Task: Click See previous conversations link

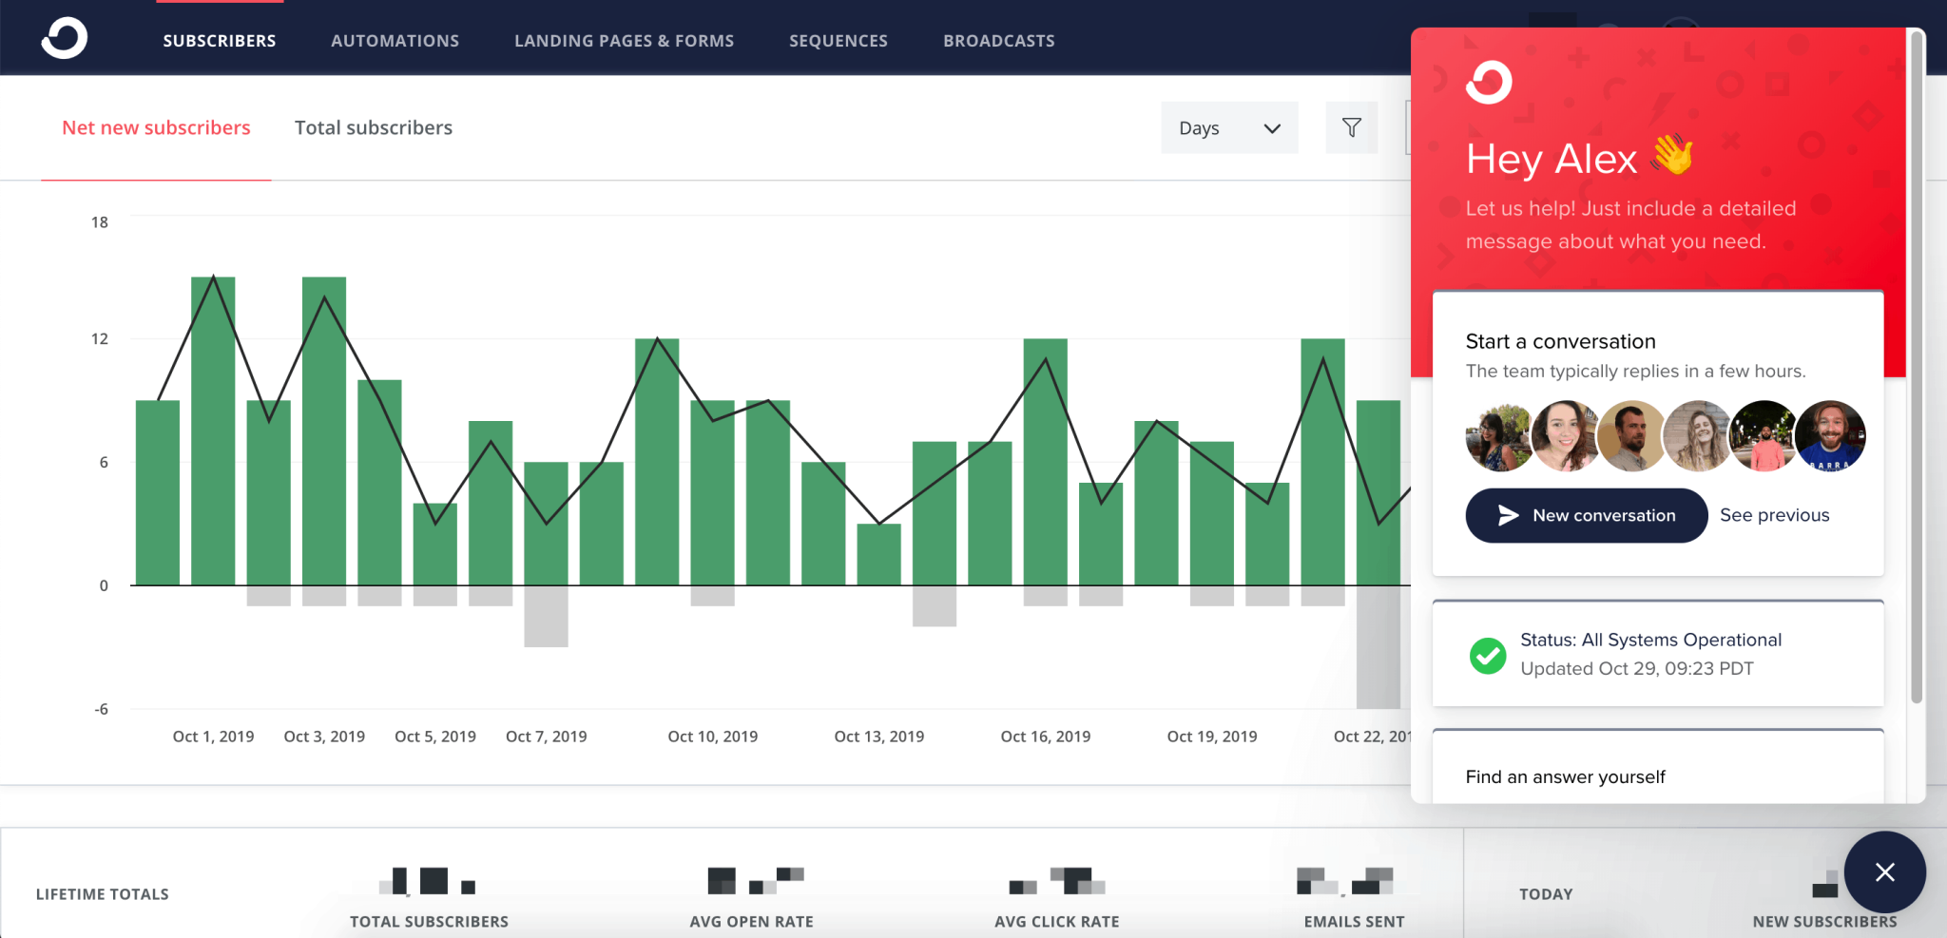Action: tap(1775, 515)
